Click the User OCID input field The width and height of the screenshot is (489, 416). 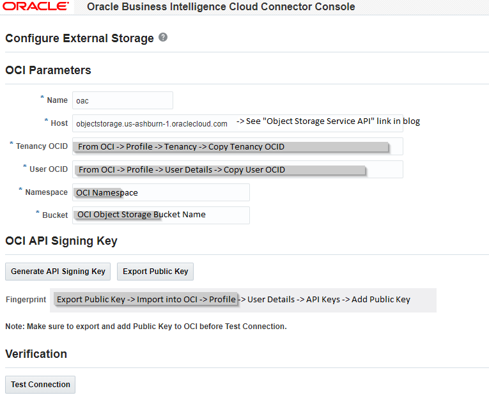click(x=237, y=169)
